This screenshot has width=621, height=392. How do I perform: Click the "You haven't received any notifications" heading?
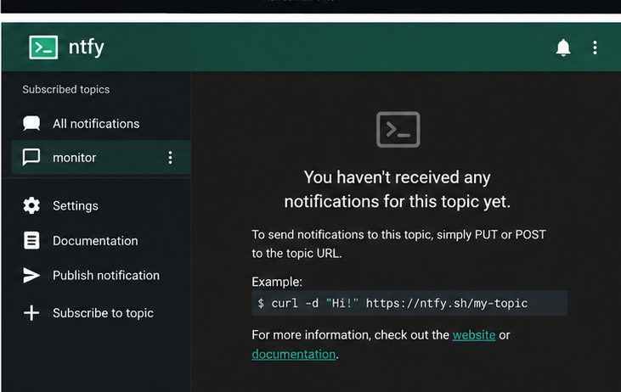tap(398, 189)
